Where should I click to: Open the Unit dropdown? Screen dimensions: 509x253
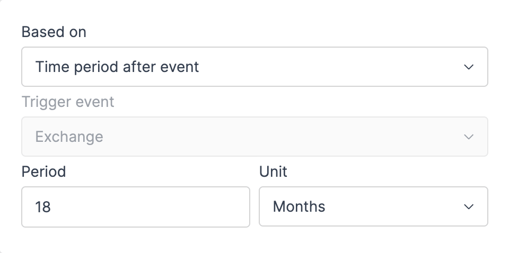373,206
